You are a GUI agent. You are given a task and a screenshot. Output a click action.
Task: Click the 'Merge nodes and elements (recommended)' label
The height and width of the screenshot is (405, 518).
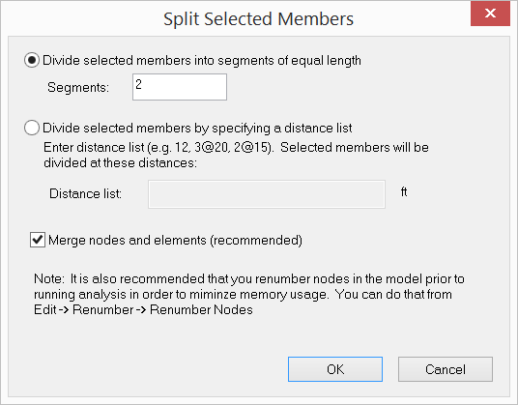175,240
